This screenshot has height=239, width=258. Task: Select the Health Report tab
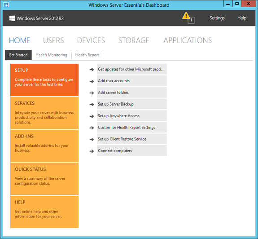(x=87, y=55)
